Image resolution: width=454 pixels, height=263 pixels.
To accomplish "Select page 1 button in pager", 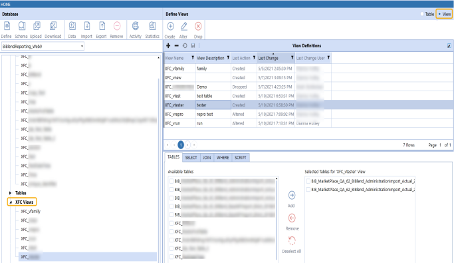I will click(x=181, y=144).
